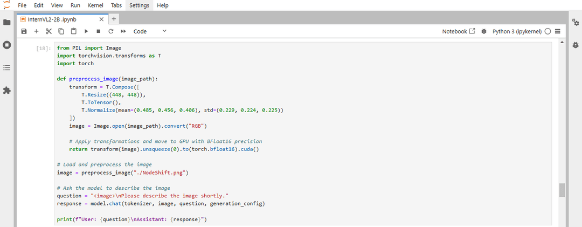Open the Settings menu
Screen dimensions: 582x227
[140, 5]
